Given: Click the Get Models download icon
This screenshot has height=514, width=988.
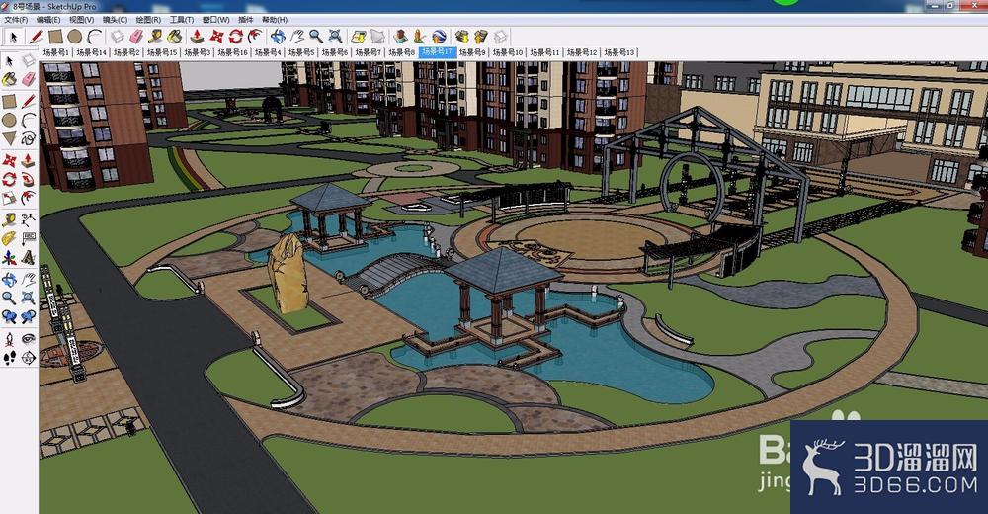Looking at the screenshot, I should (x=461, y=36).
